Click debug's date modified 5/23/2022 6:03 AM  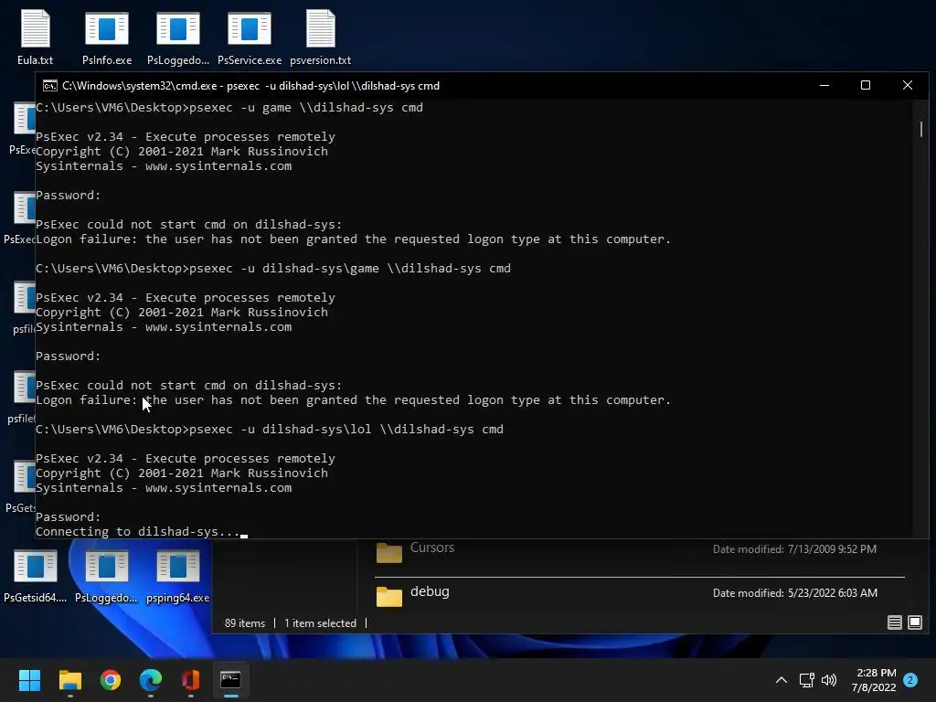click(795, 592)
